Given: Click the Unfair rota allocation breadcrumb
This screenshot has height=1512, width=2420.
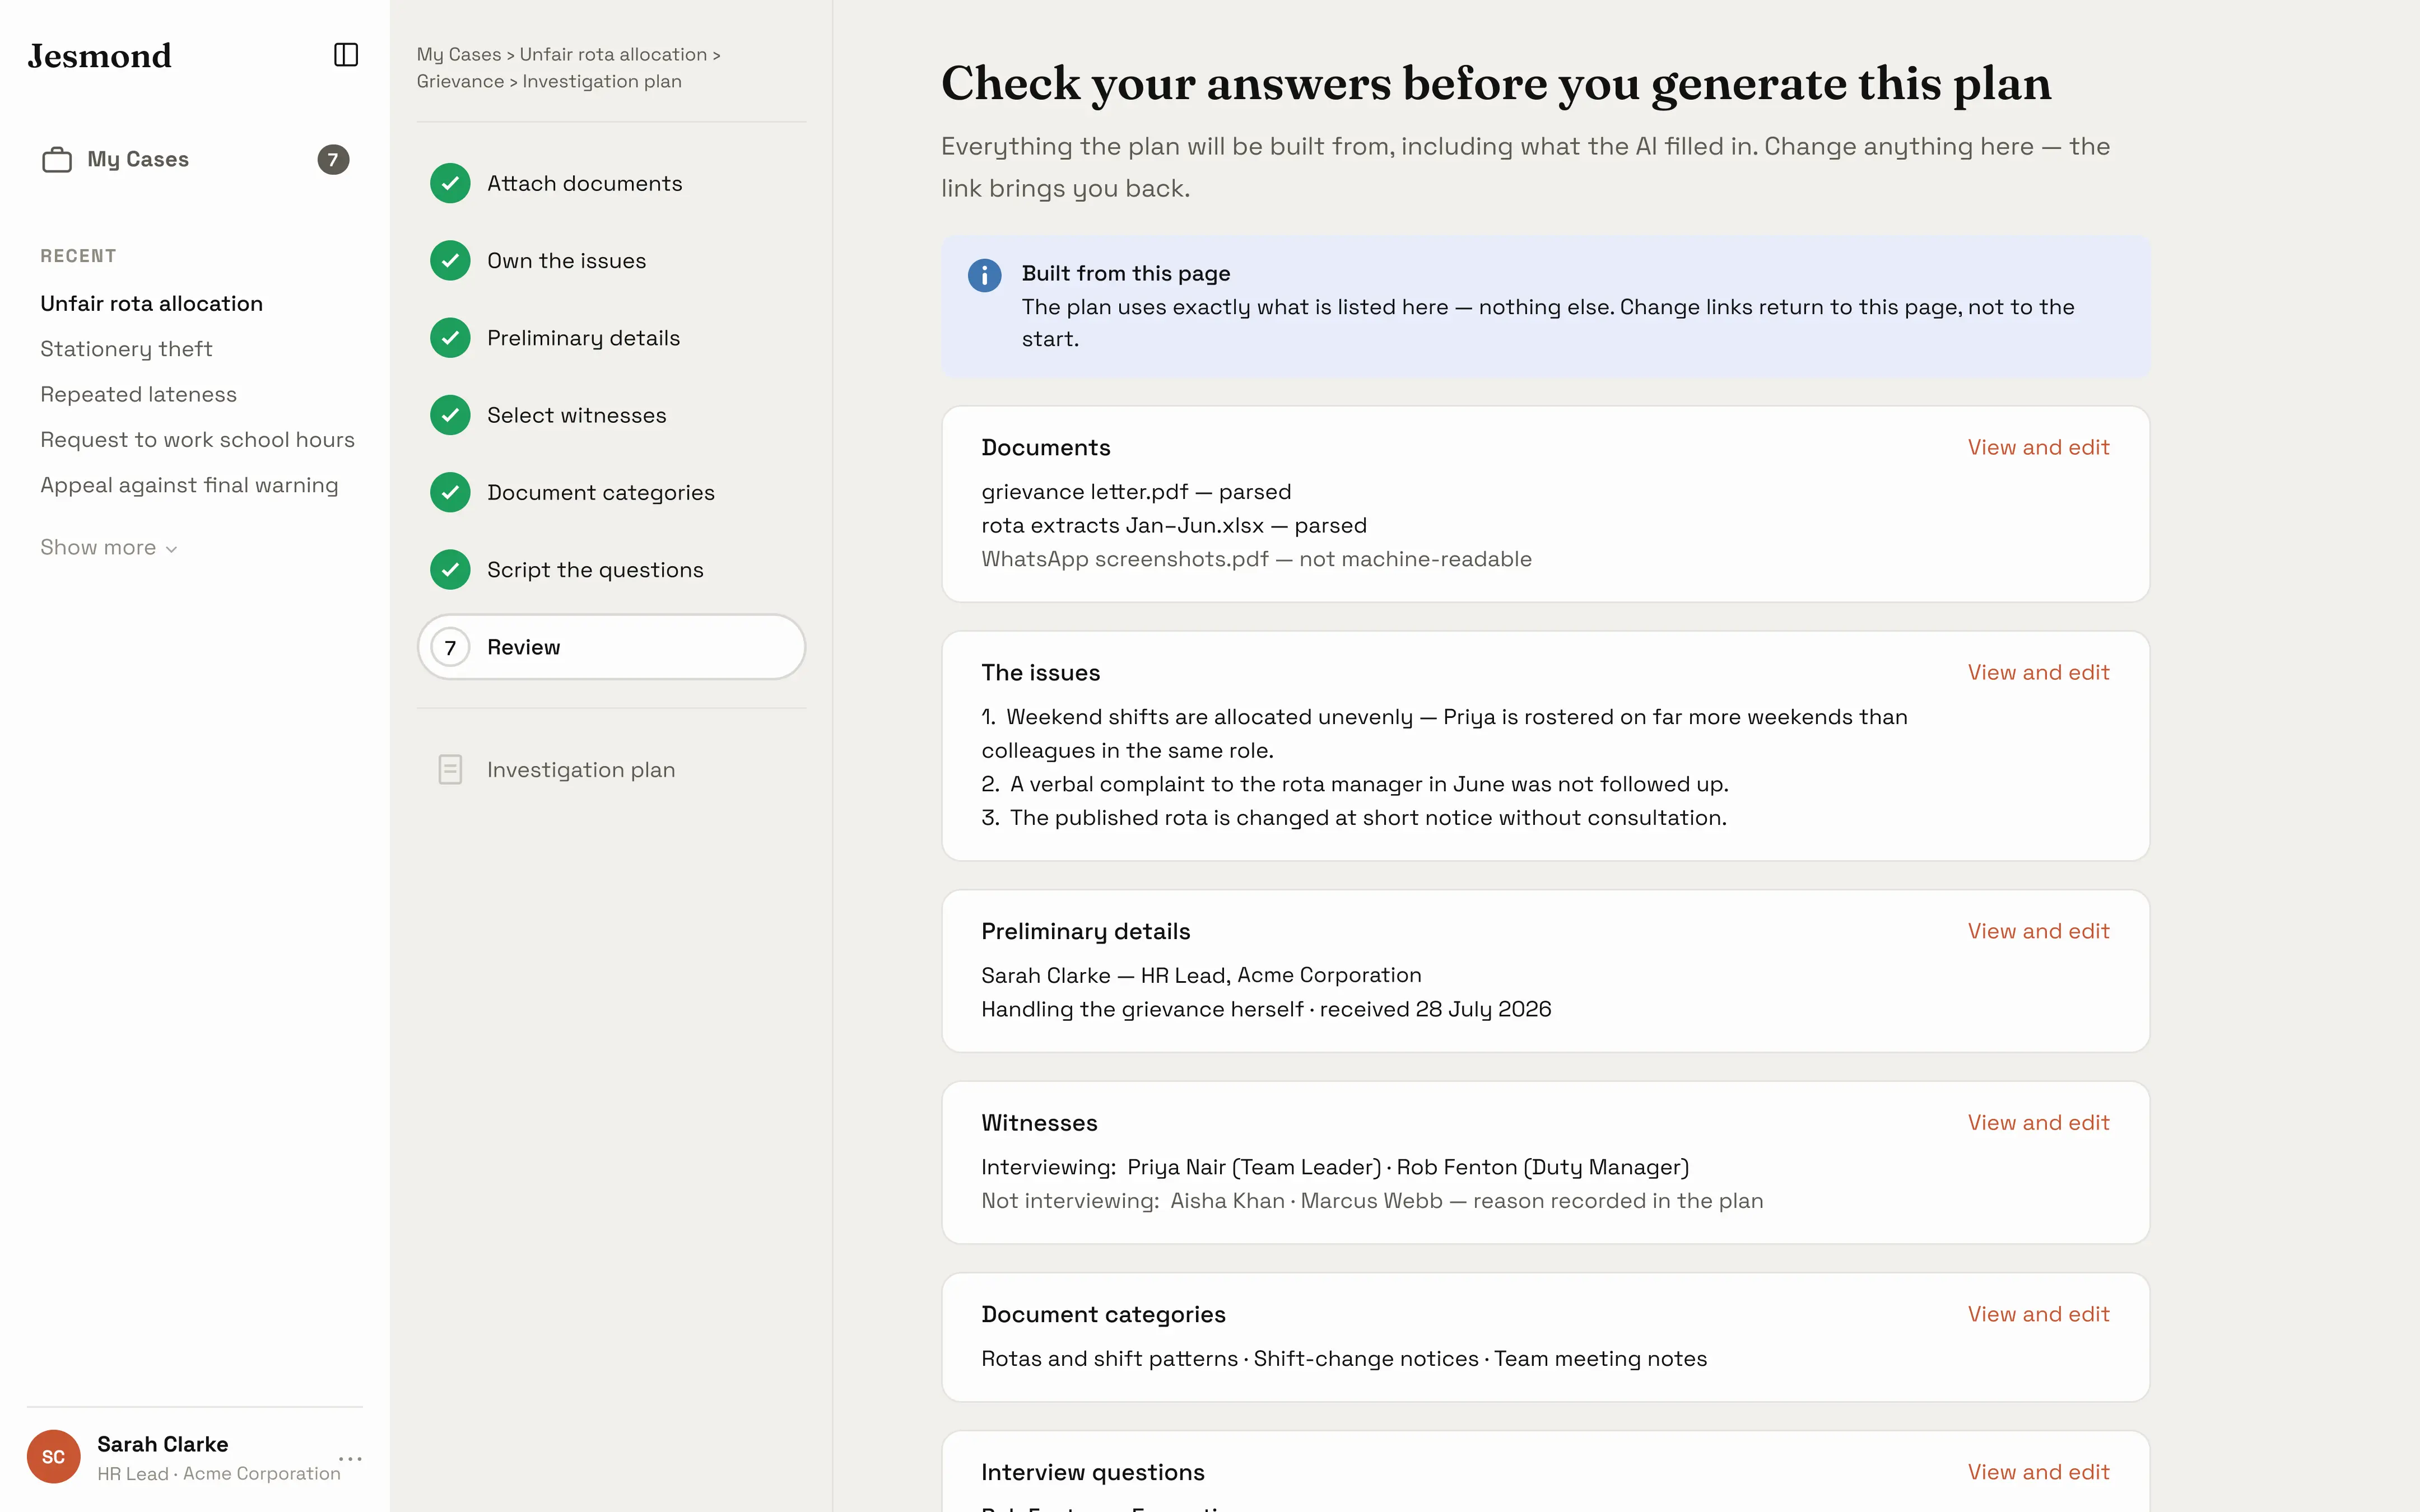Looking at the screenshot, I should 613,55.
